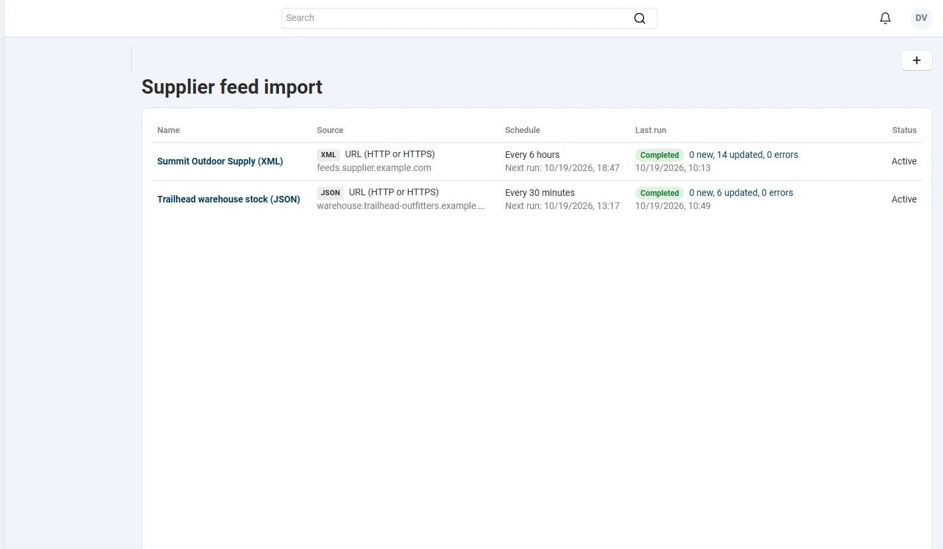Open Trailhead warehouse stock (JSON) feed
Screen dimensions: 943x549
pos(229,199)
